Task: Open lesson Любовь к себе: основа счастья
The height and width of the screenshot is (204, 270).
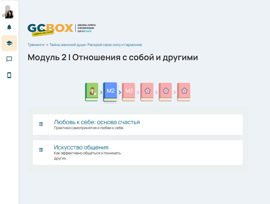Action: [97, 122]
